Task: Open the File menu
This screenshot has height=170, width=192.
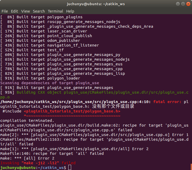Action: [5, 11]
